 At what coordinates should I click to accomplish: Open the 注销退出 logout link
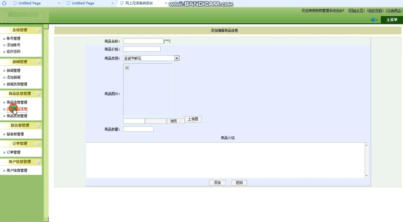click(x=394, y=11)
